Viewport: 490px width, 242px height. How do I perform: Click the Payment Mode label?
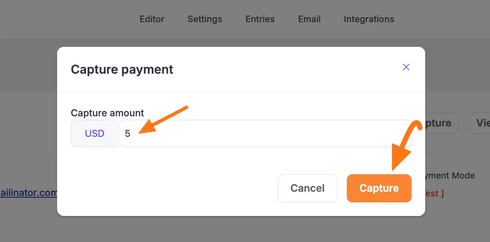click(450, 175)
